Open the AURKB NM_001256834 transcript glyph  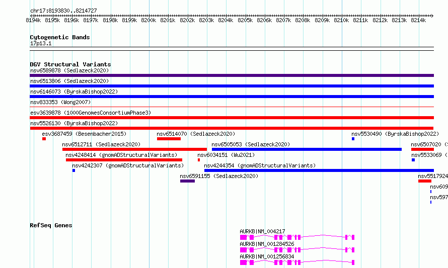[x=297, y=262]
